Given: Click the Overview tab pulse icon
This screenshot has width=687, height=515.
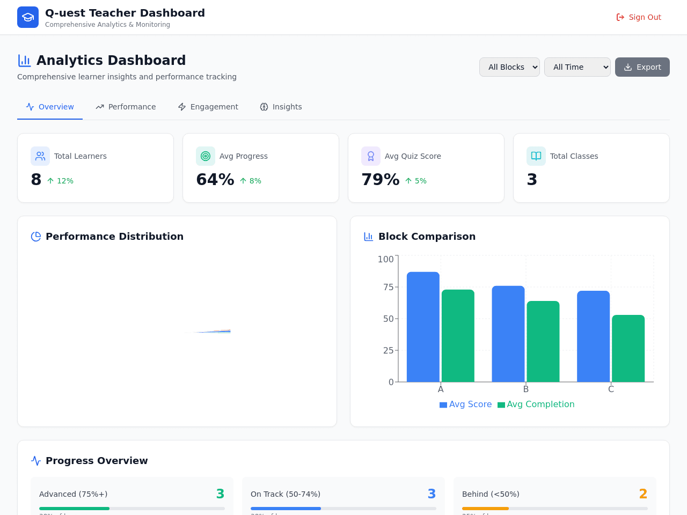Looking at the screenshot, I should coord(30,107).
